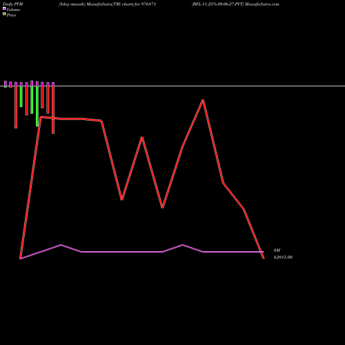Viewport: 345px width, 345px height.
Task: Select the 'Volume' legend label
Action: (13, 10)
